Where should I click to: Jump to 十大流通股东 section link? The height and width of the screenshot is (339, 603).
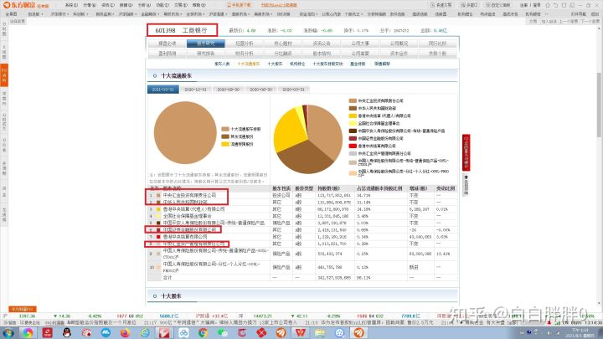[249, 64]
